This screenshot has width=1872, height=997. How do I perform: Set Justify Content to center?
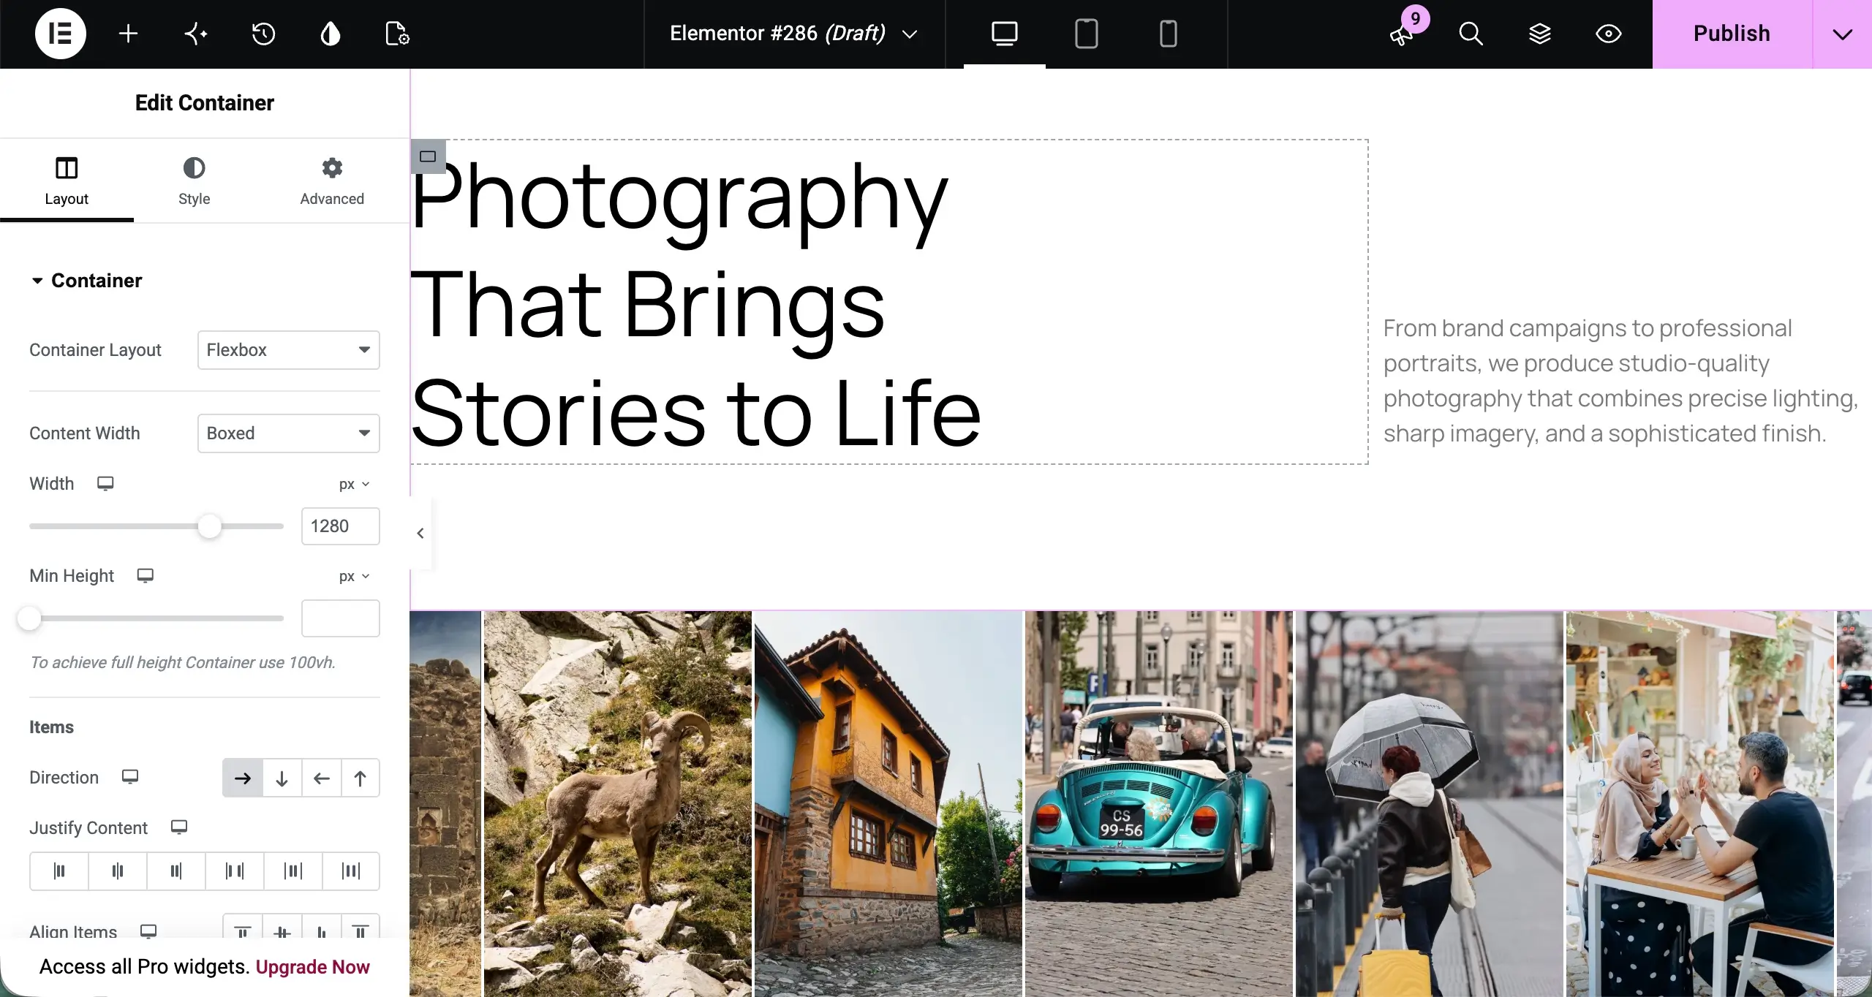coord(118,871)
